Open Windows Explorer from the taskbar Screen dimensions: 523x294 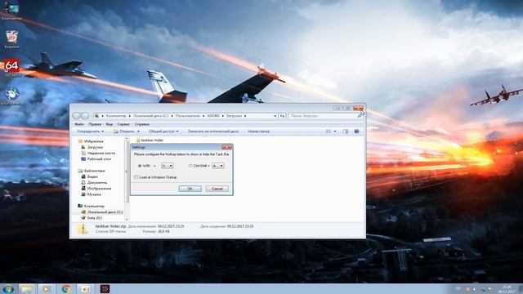pyautogui.click(x=27, y=289)
